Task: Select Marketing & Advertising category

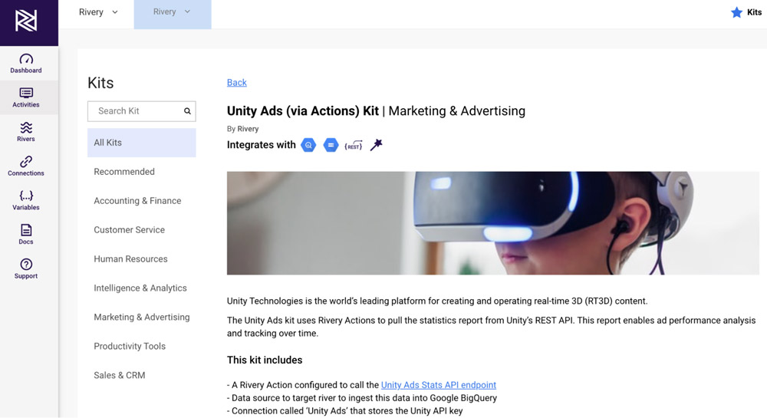Action: (x=142, y=317)
